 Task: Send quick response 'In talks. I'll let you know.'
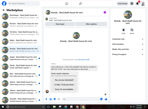(x=64, y=84)
